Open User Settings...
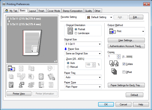This screenshot has width=152, height=110. point(126,40)
